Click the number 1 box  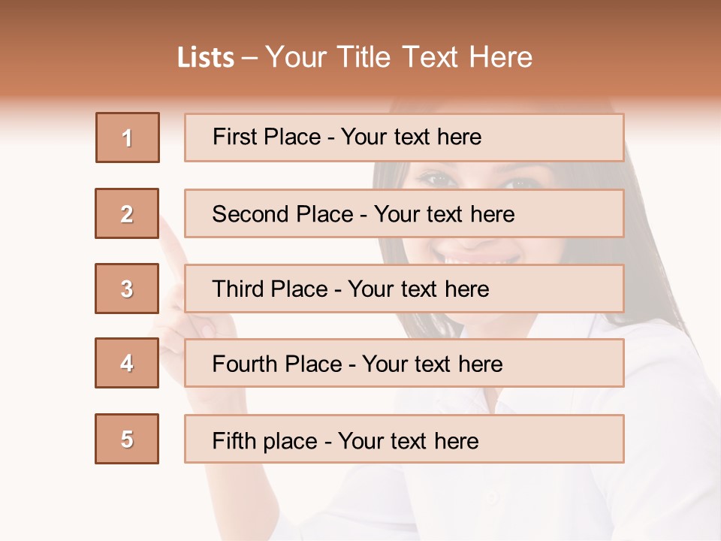tap(128, 138)
